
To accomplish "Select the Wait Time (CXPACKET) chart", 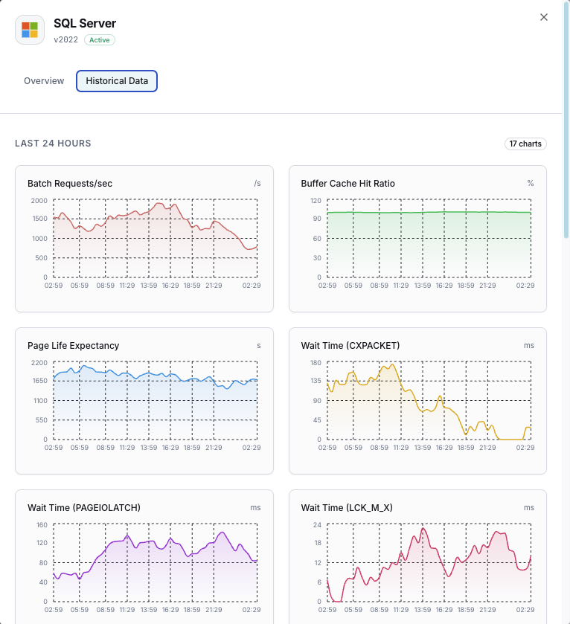I will pos(417,400).
